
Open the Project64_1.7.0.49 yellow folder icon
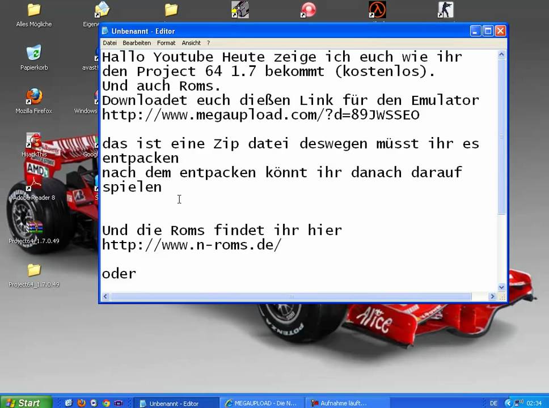click(x=34, y=275)
